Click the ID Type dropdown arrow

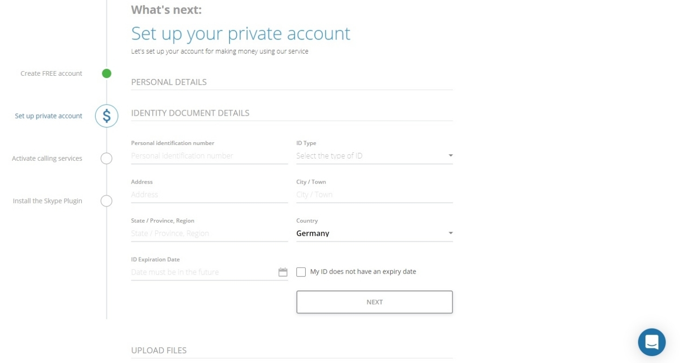point(450,156)
